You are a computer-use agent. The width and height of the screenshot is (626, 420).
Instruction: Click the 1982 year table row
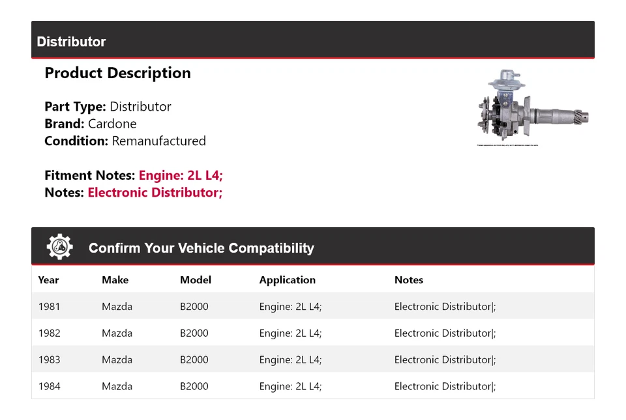pos(313,333)
